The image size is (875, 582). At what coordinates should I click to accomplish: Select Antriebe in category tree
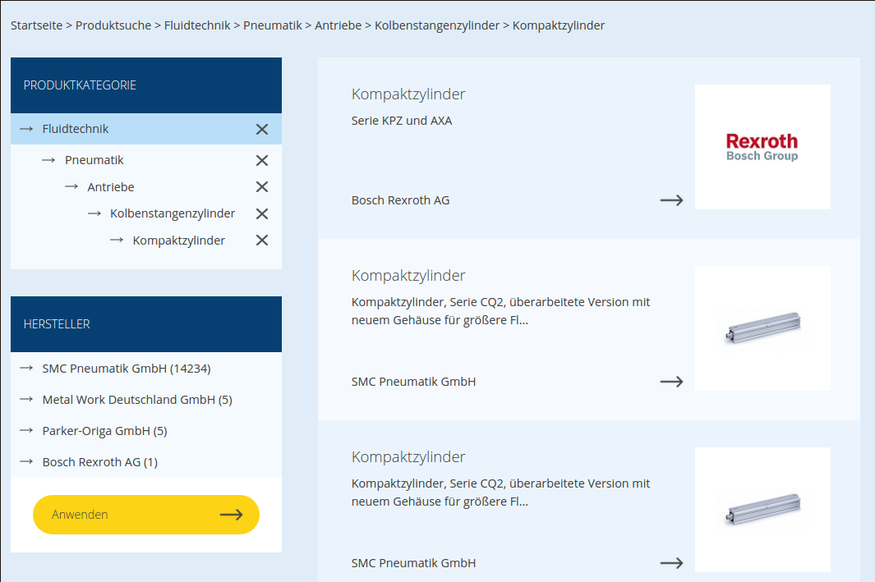(x=111, y=187)
